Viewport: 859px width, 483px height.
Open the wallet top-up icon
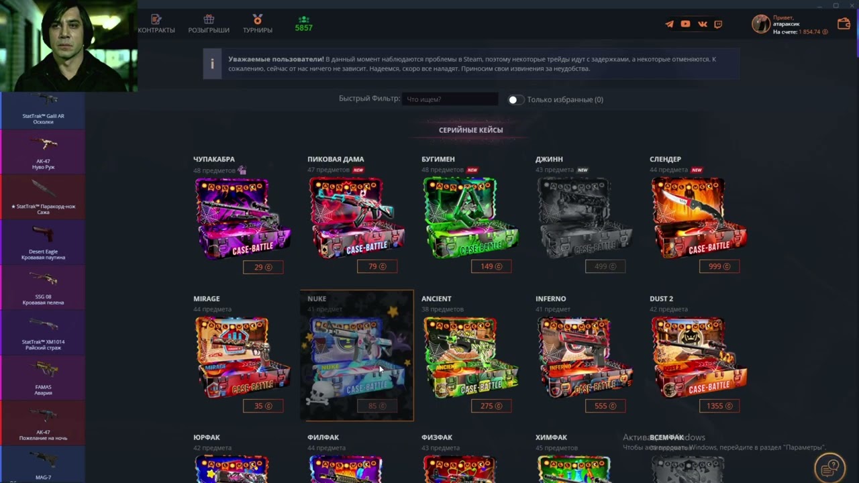click(844, 24)
